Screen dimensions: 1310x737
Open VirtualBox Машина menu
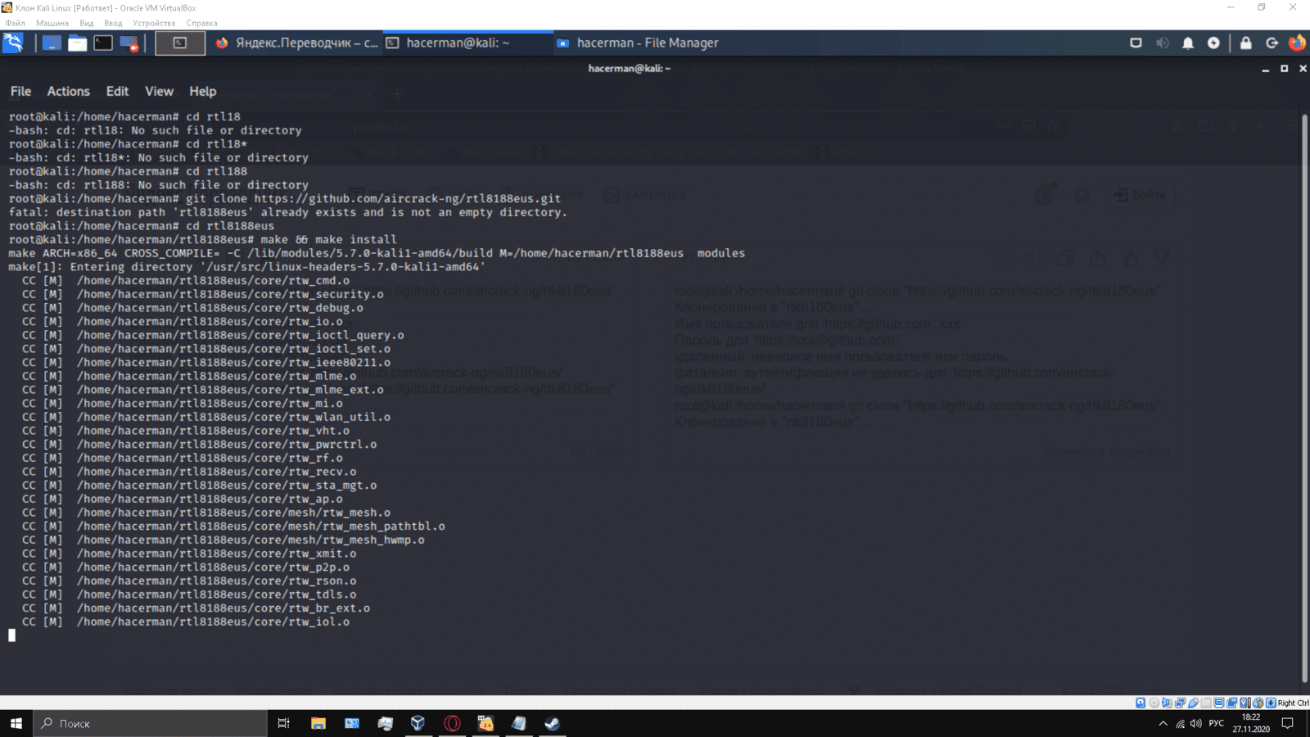click(x=52, y=23)
